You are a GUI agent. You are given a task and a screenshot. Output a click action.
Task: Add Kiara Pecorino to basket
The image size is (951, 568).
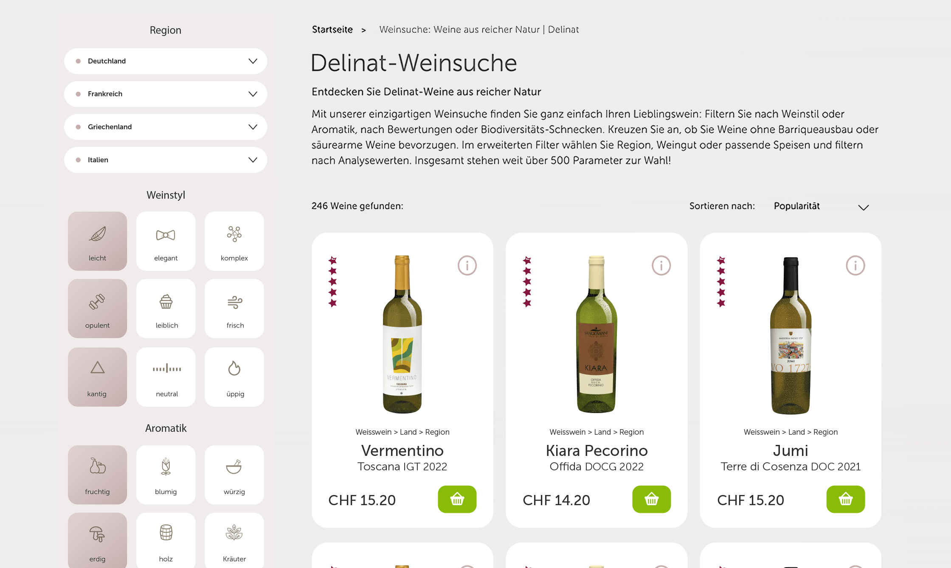coord(651,499)
